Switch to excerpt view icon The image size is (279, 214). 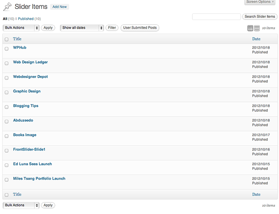point(256,28)
